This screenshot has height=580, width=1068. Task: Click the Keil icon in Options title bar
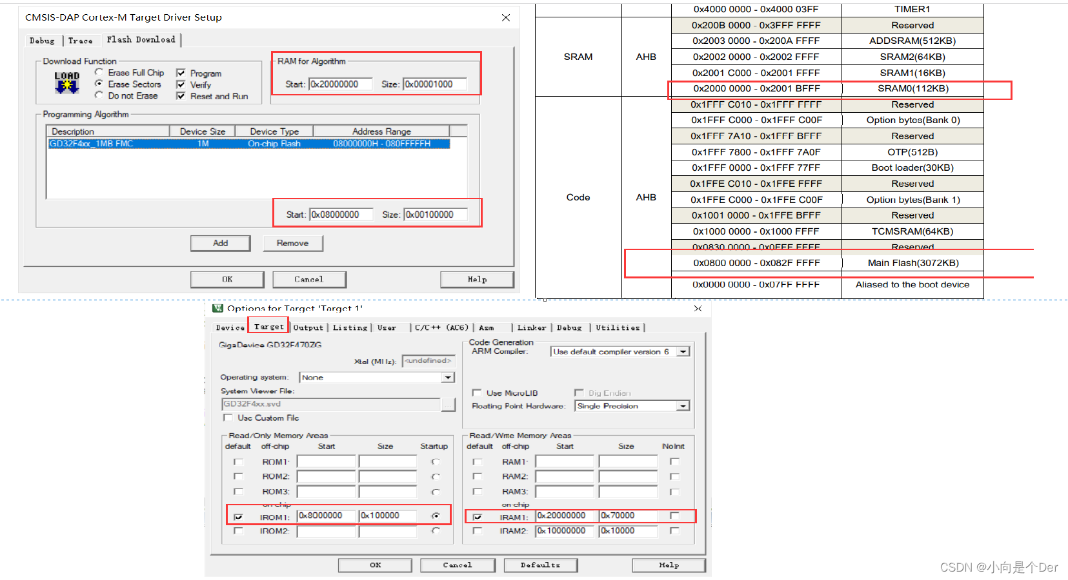(x=217, y=308)
